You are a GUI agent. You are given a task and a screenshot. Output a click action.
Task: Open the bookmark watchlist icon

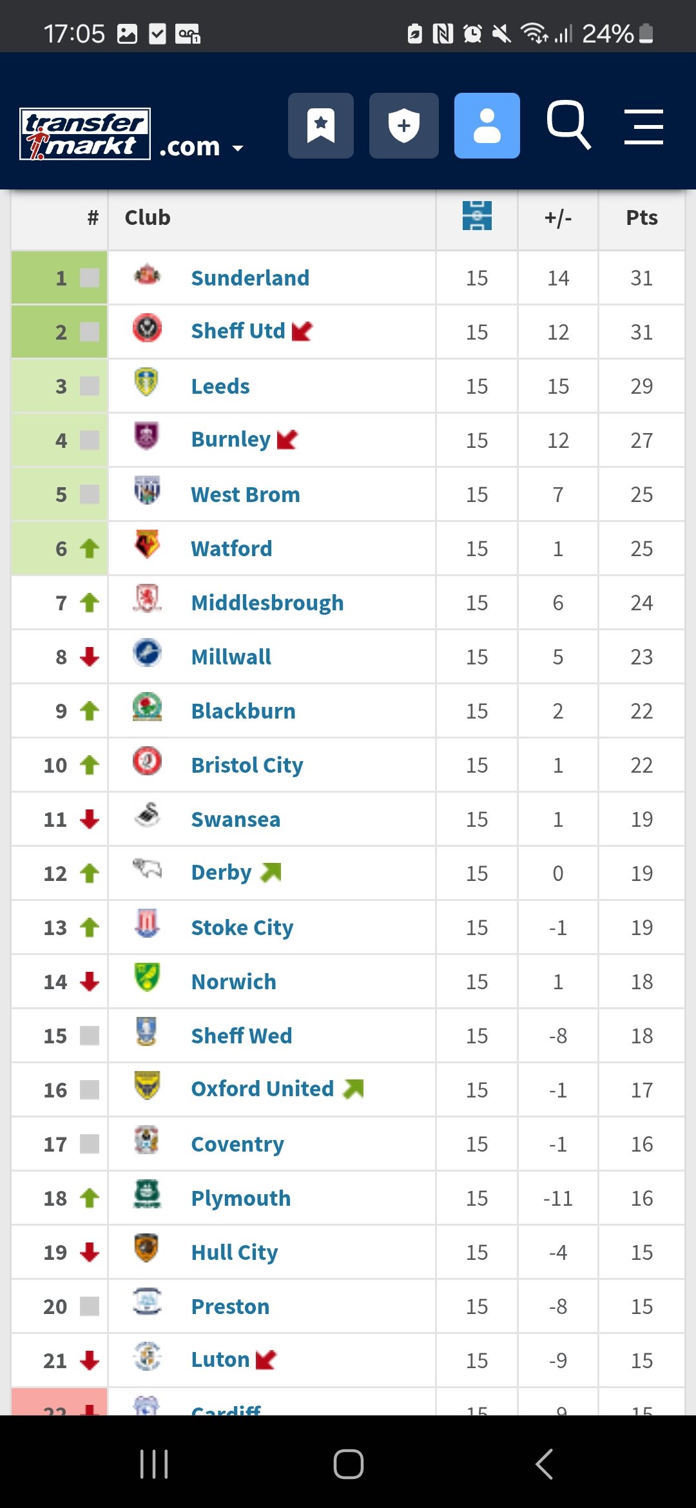tap(320, 126)
